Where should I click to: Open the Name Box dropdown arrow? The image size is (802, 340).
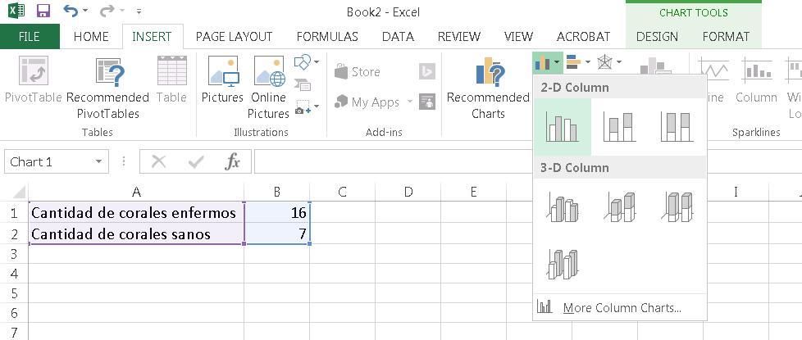click(x=100, y=162)
